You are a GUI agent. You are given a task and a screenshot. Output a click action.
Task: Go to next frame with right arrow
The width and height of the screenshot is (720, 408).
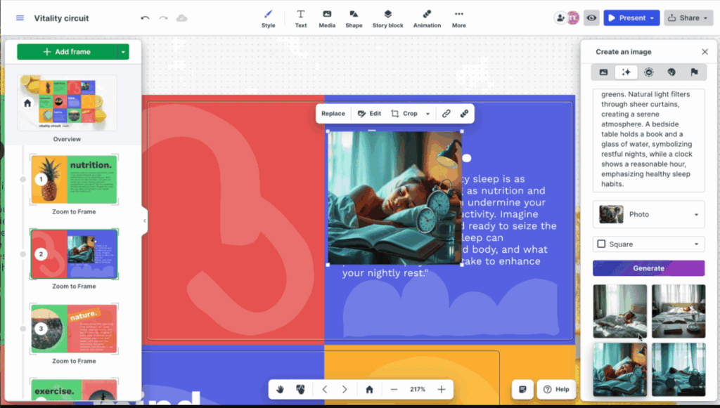point(345,390)
